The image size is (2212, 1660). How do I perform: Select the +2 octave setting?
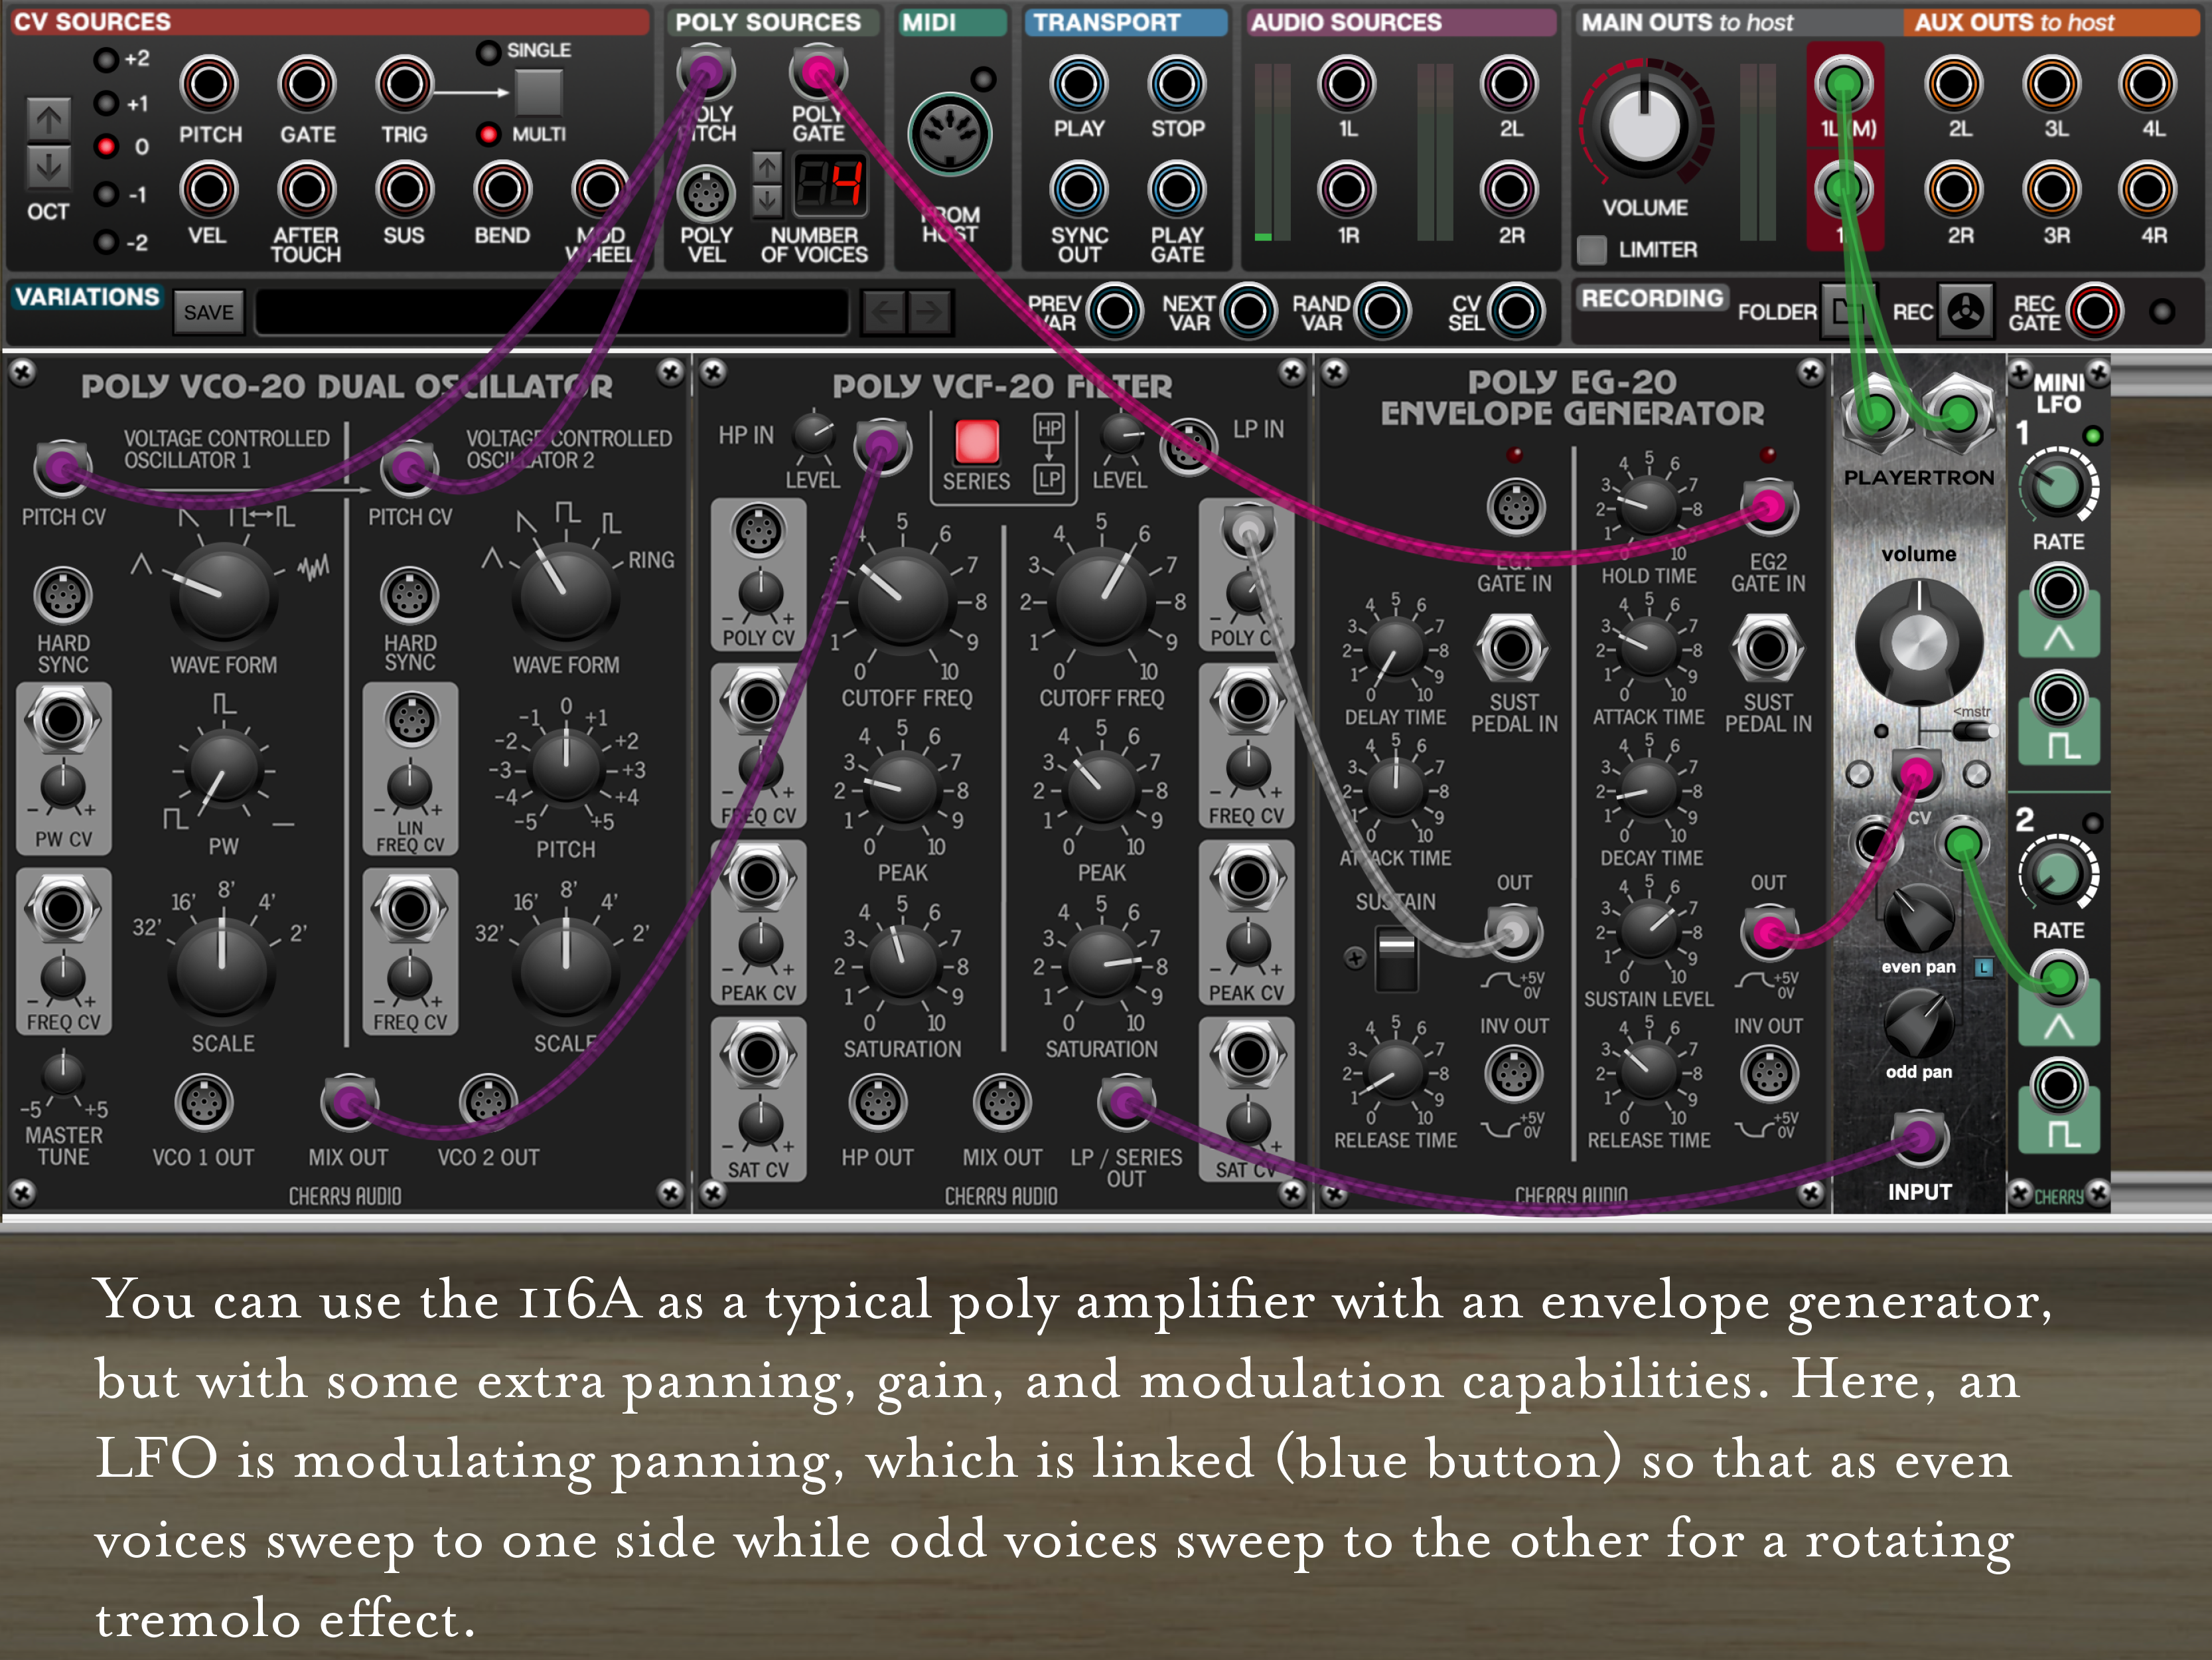tap(106, 60)
